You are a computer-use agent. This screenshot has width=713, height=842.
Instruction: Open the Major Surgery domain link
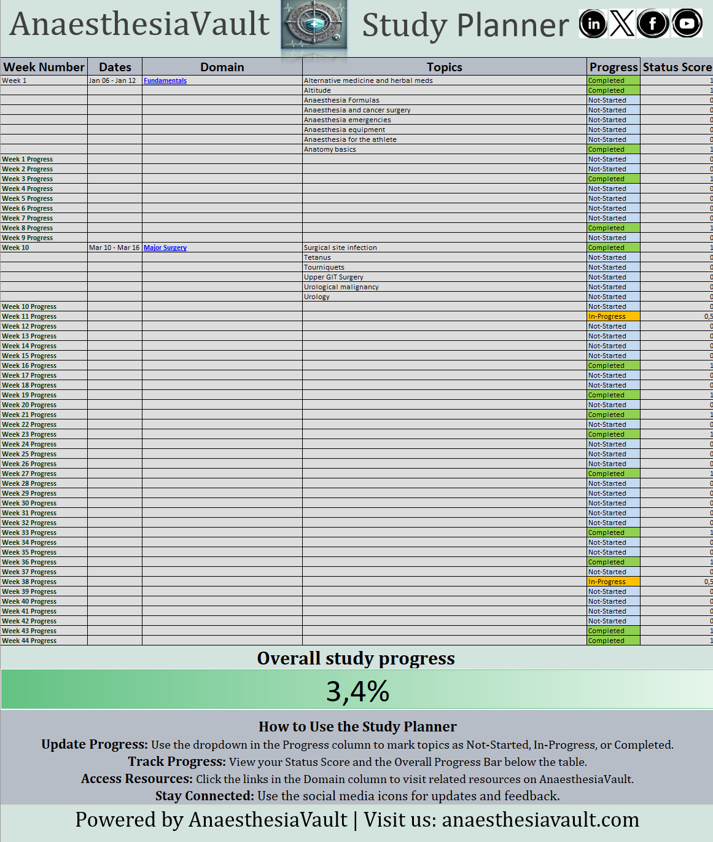(x=165, y=248)
